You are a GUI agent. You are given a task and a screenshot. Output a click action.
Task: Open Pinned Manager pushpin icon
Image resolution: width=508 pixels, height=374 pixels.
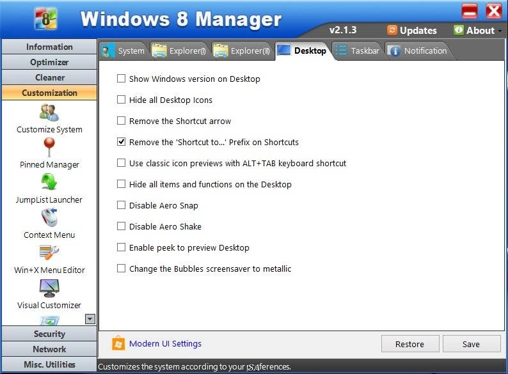[x=49, y=148]
